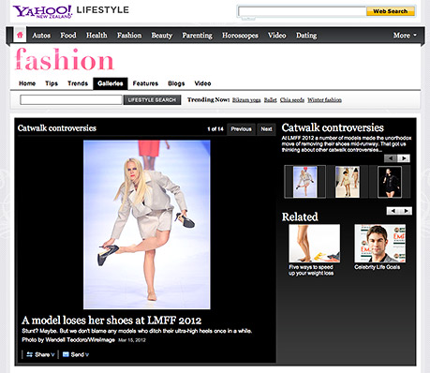This screenshot has height=373, width=430.
Task: Open the Dating section
Action: tap(306, 36)
